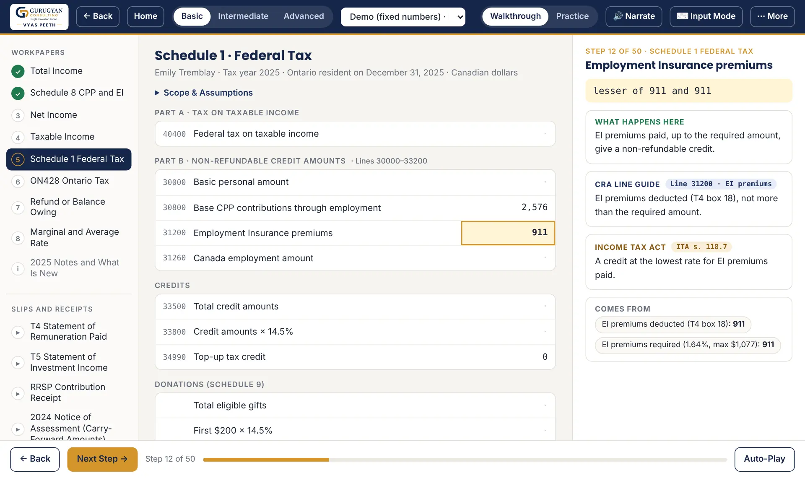805x478 pixels.
Task: Open T4 Statement of Remuneration Paid slip
Action: click(69, 332)
